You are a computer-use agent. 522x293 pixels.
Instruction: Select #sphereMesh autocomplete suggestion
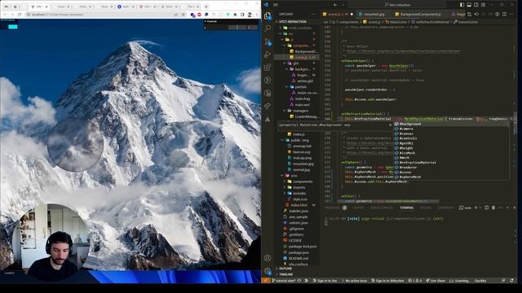coord(451,177)
